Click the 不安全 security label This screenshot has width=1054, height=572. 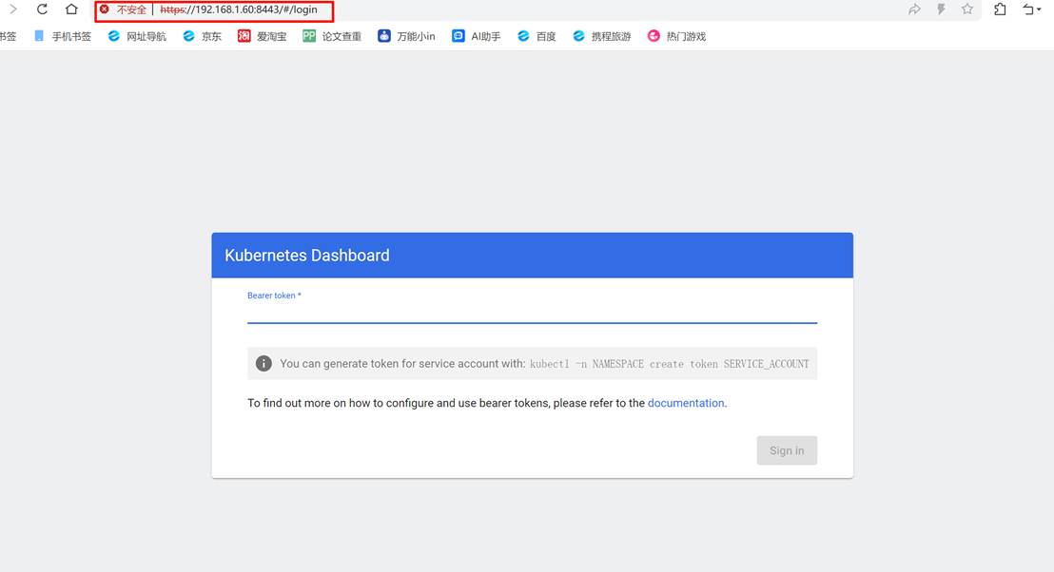(x=131, y=10)
